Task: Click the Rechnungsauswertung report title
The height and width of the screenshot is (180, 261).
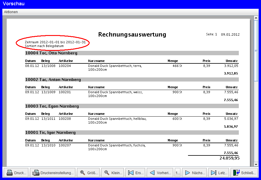Action: pos(132,34)
